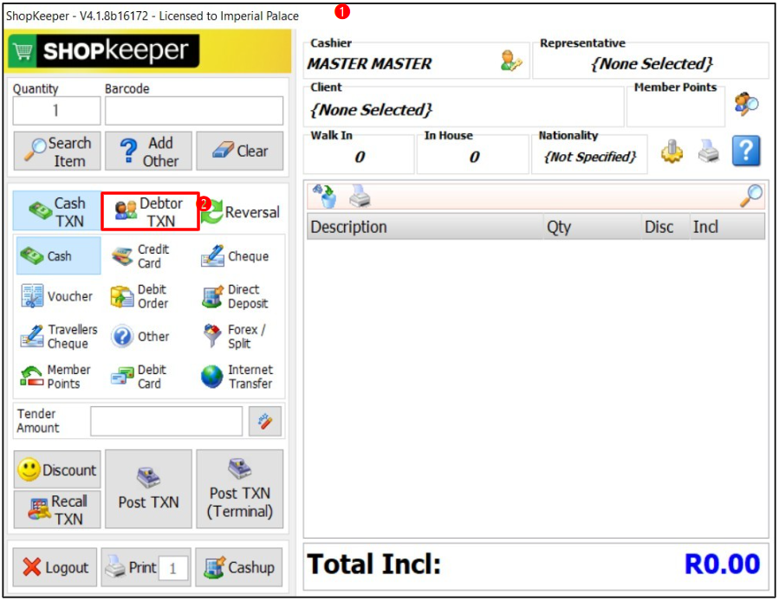Click Post TXN (Terminal) button
The height and width of the screenshot is (601, 779).
(240, 490)
